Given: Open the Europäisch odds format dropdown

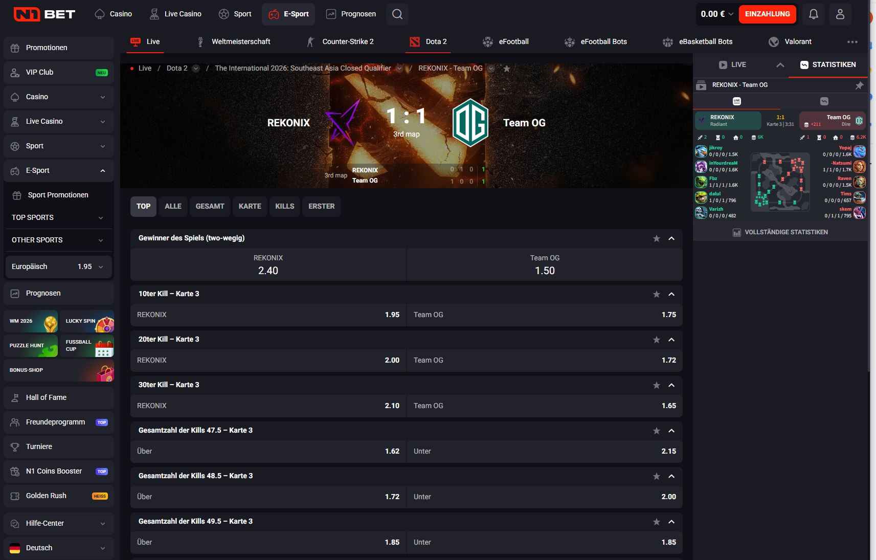Looking at the screenshot, I should coord(58,267).
